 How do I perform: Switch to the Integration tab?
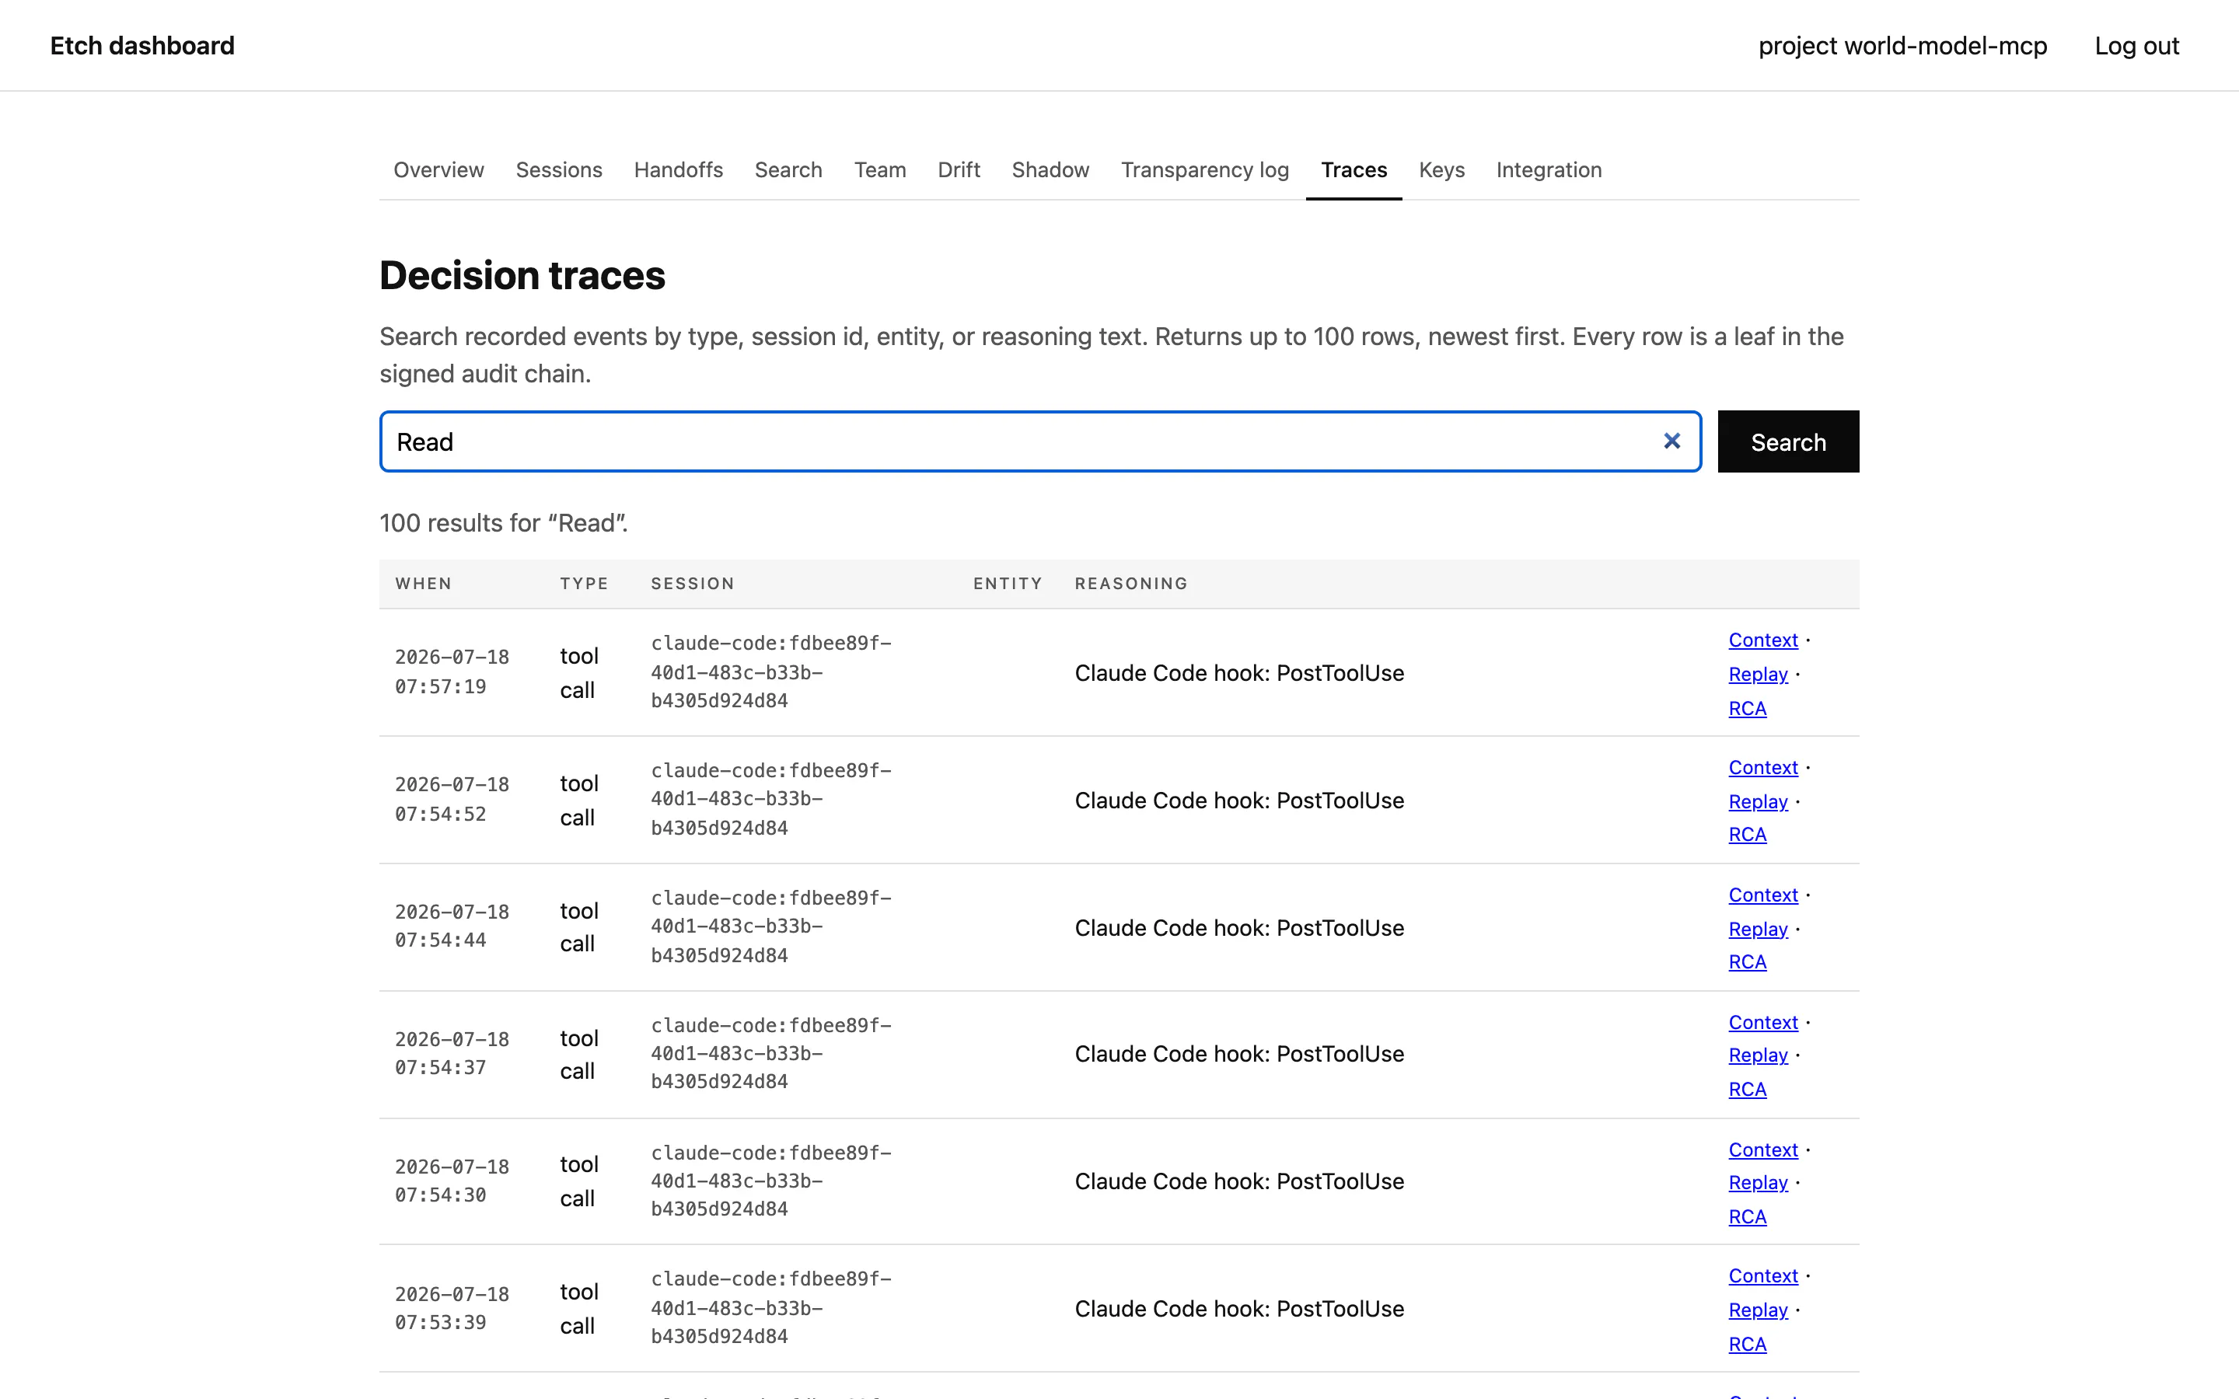(x=1549, y=170)
